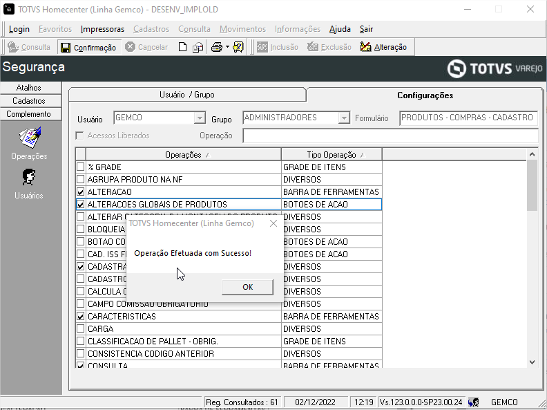Click the scrollbar down arrow

coord(532,362)
